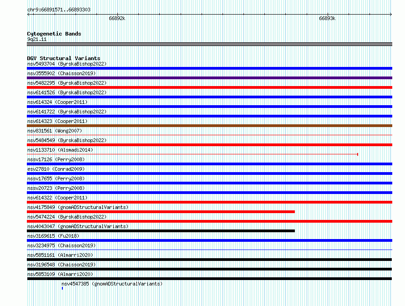
Task: Click the red end marker of nsv1133710
Action: tap(358, 154)
